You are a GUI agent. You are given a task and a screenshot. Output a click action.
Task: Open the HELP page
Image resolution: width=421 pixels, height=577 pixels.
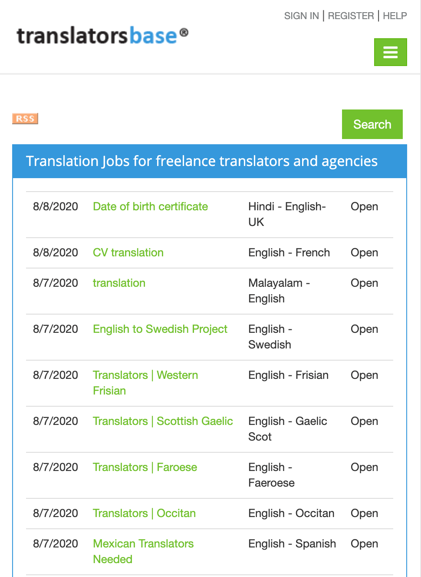[x=395, y=16]
